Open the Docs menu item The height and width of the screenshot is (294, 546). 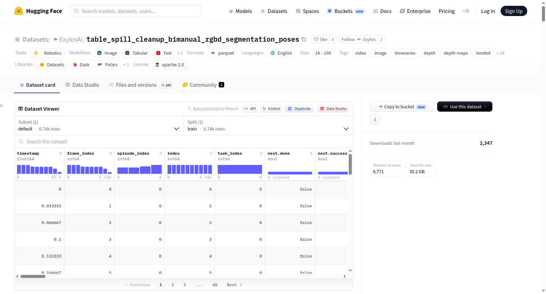[x=382, y=11]
